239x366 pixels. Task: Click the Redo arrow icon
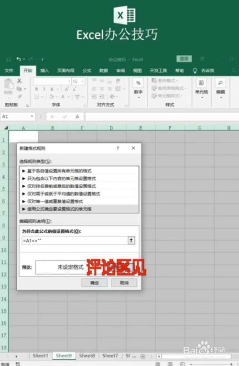[x=31, y=59]
